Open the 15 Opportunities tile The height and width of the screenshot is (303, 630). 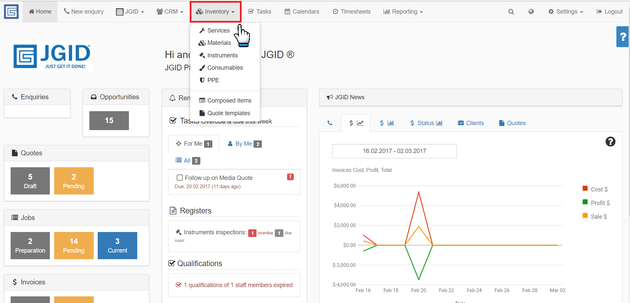click(x=109, y=120)
